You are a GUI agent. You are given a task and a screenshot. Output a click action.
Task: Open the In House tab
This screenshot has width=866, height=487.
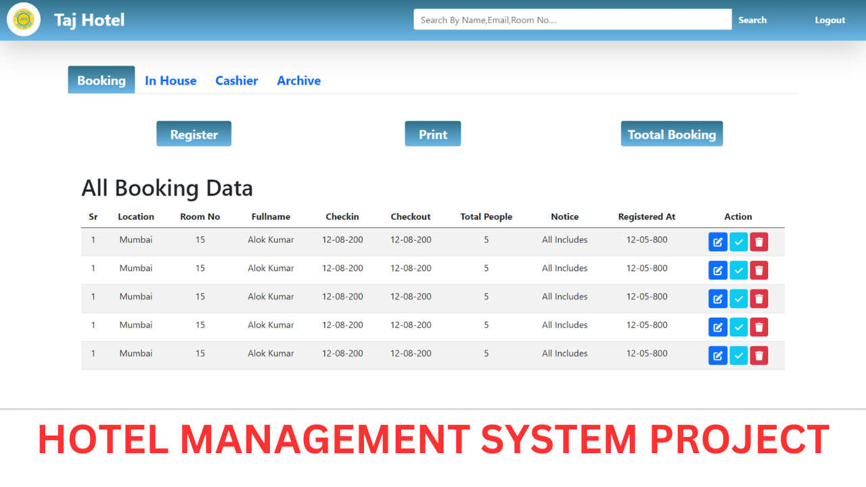pyautogui.click(x=170, y=80)
